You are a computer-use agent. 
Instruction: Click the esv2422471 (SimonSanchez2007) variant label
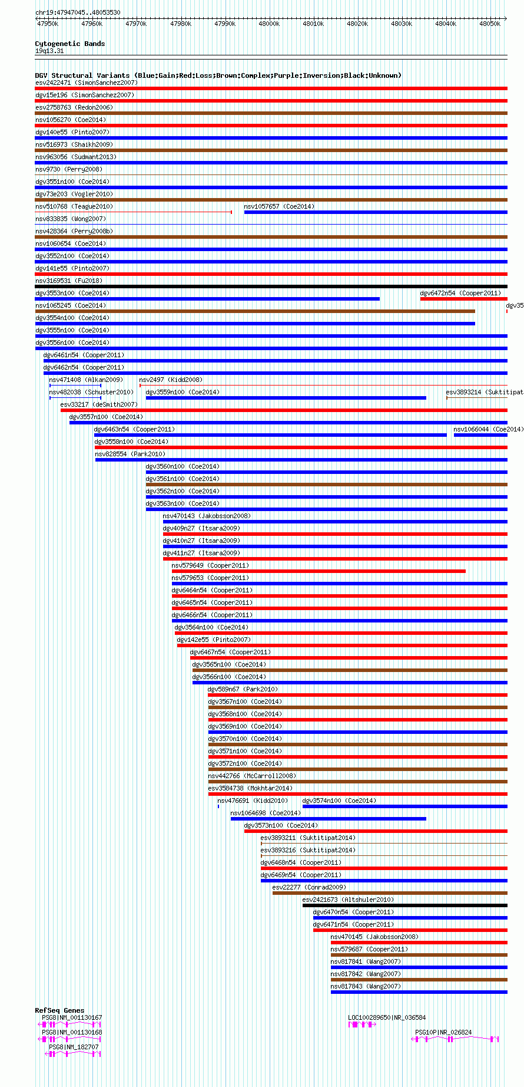[87, 83]
